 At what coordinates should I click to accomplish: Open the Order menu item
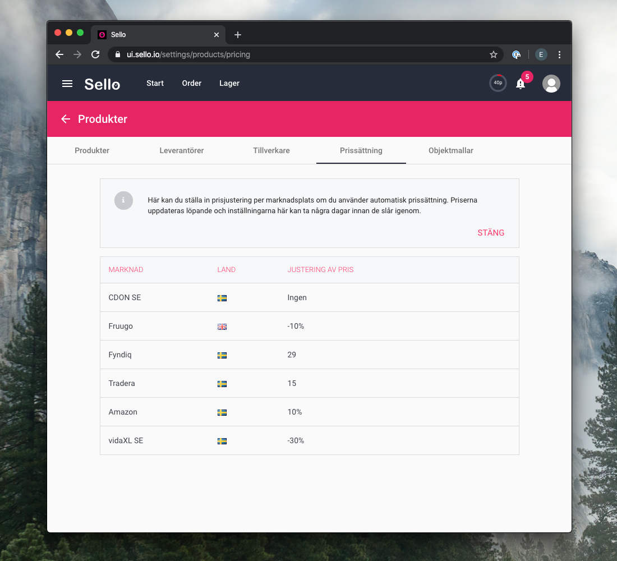coord(192,83)
